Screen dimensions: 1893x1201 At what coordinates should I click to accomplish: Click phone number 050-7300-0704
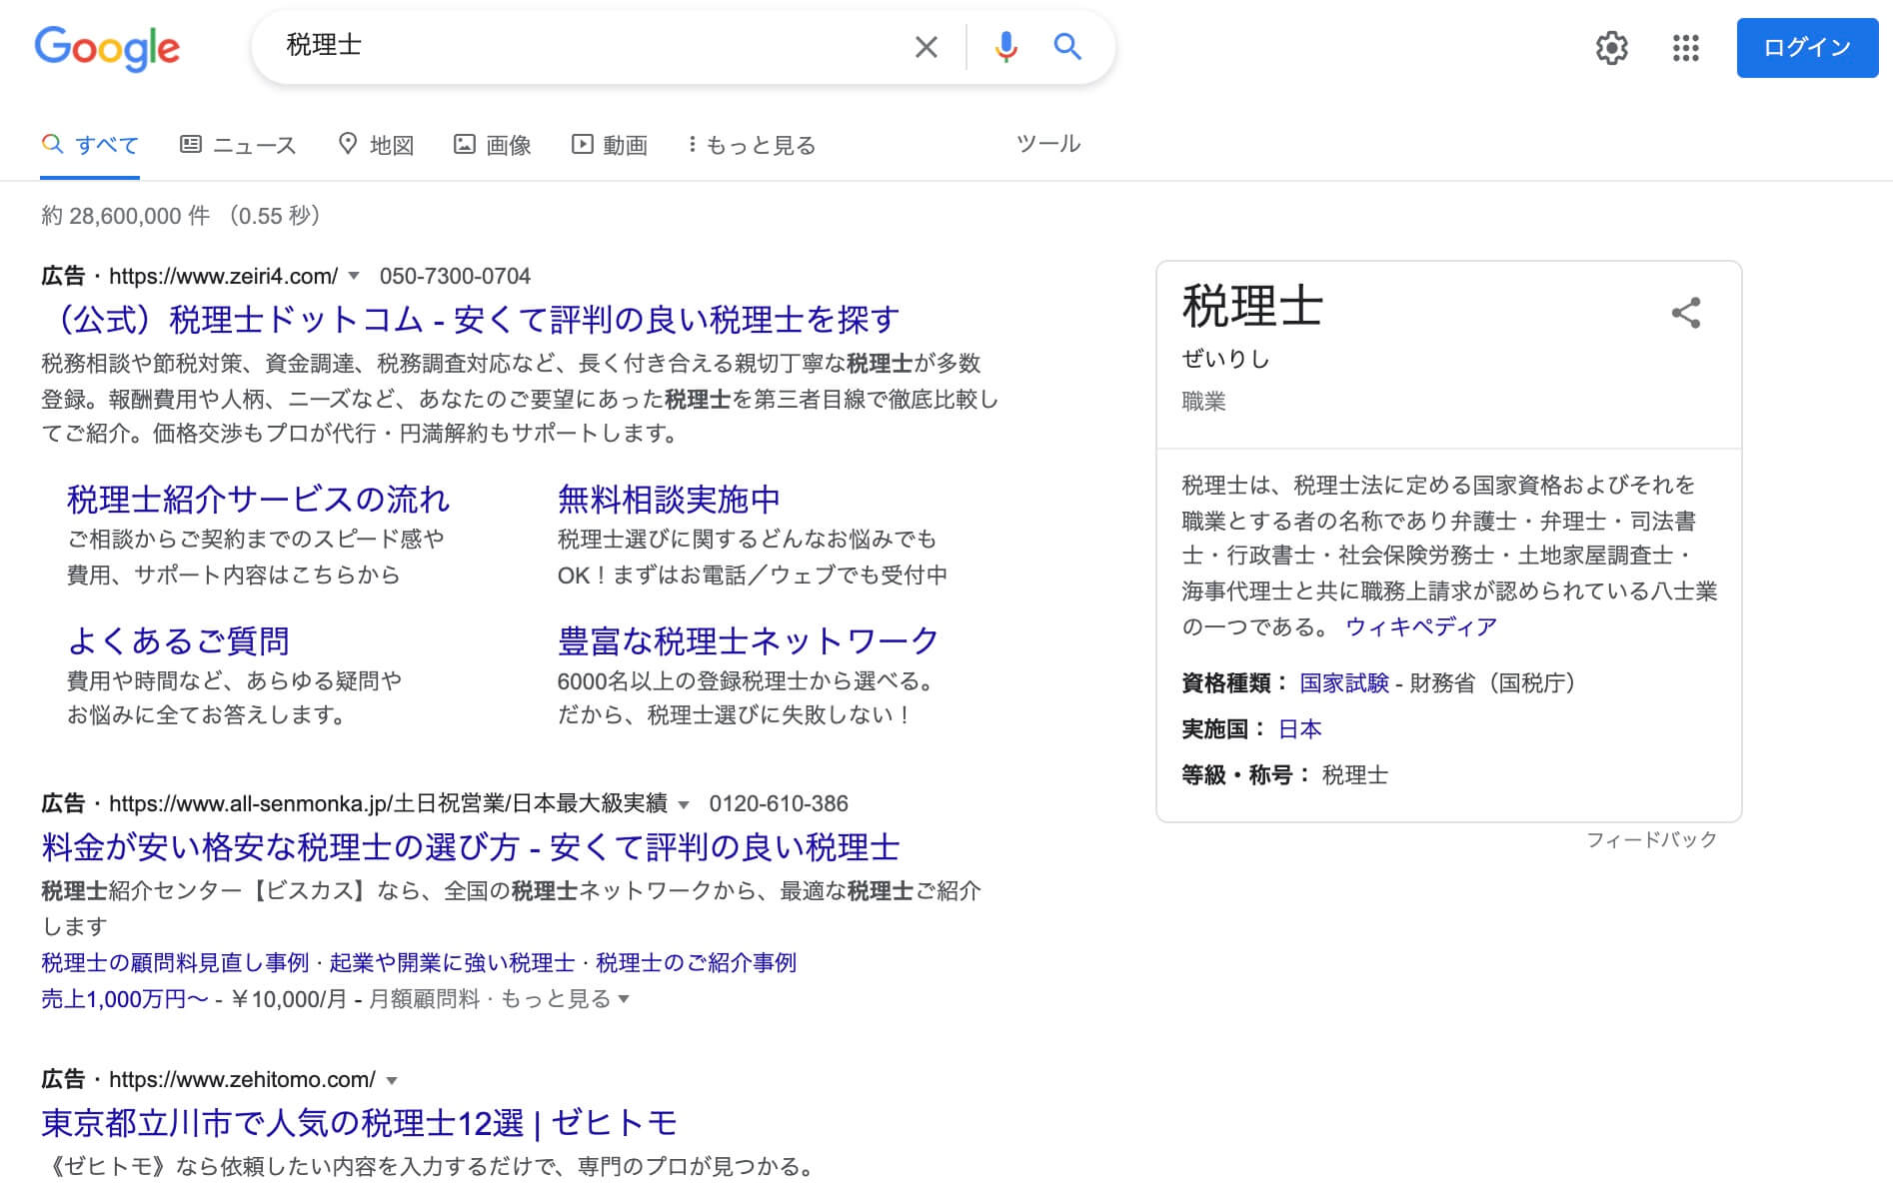(x=455, y=276)
